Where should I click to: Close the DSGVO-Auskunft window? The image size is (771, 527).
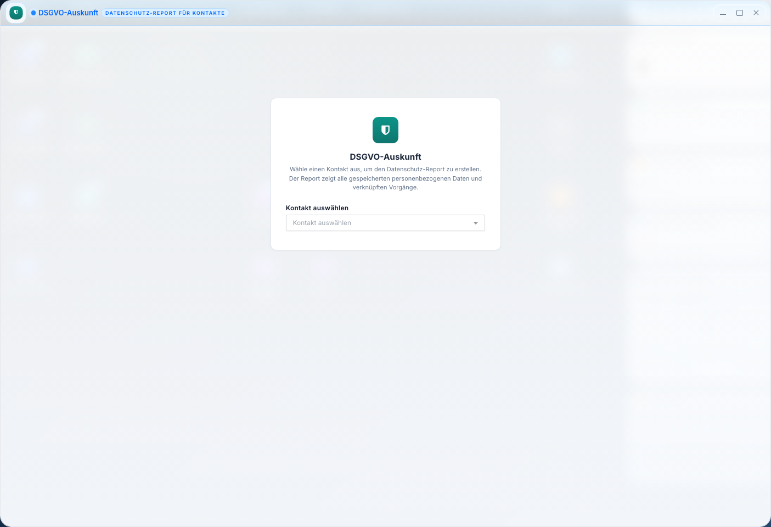(756, 13)
